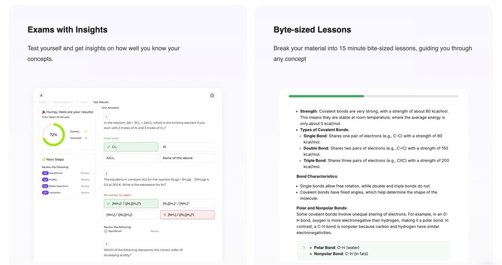Click Test Results in the breadcrumb
The width and height of the screenshot is (502, 265).
click(101, 102)
